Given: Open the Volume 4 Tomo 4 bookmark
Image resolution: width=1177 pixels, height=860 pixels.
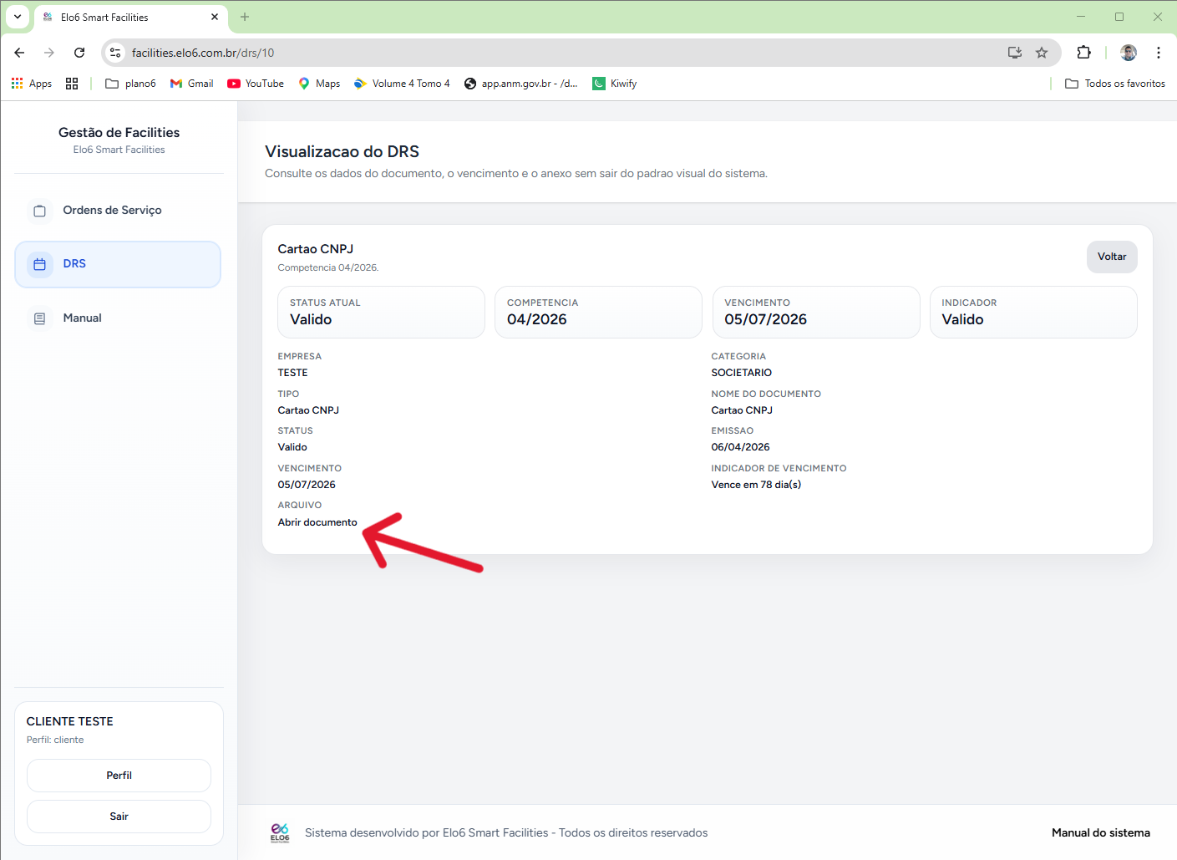Looking at the screenshot, I should (x=402, y=84).
